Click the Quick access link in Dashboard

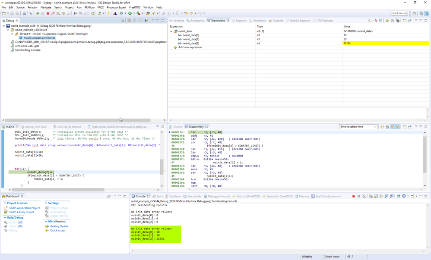58,231
